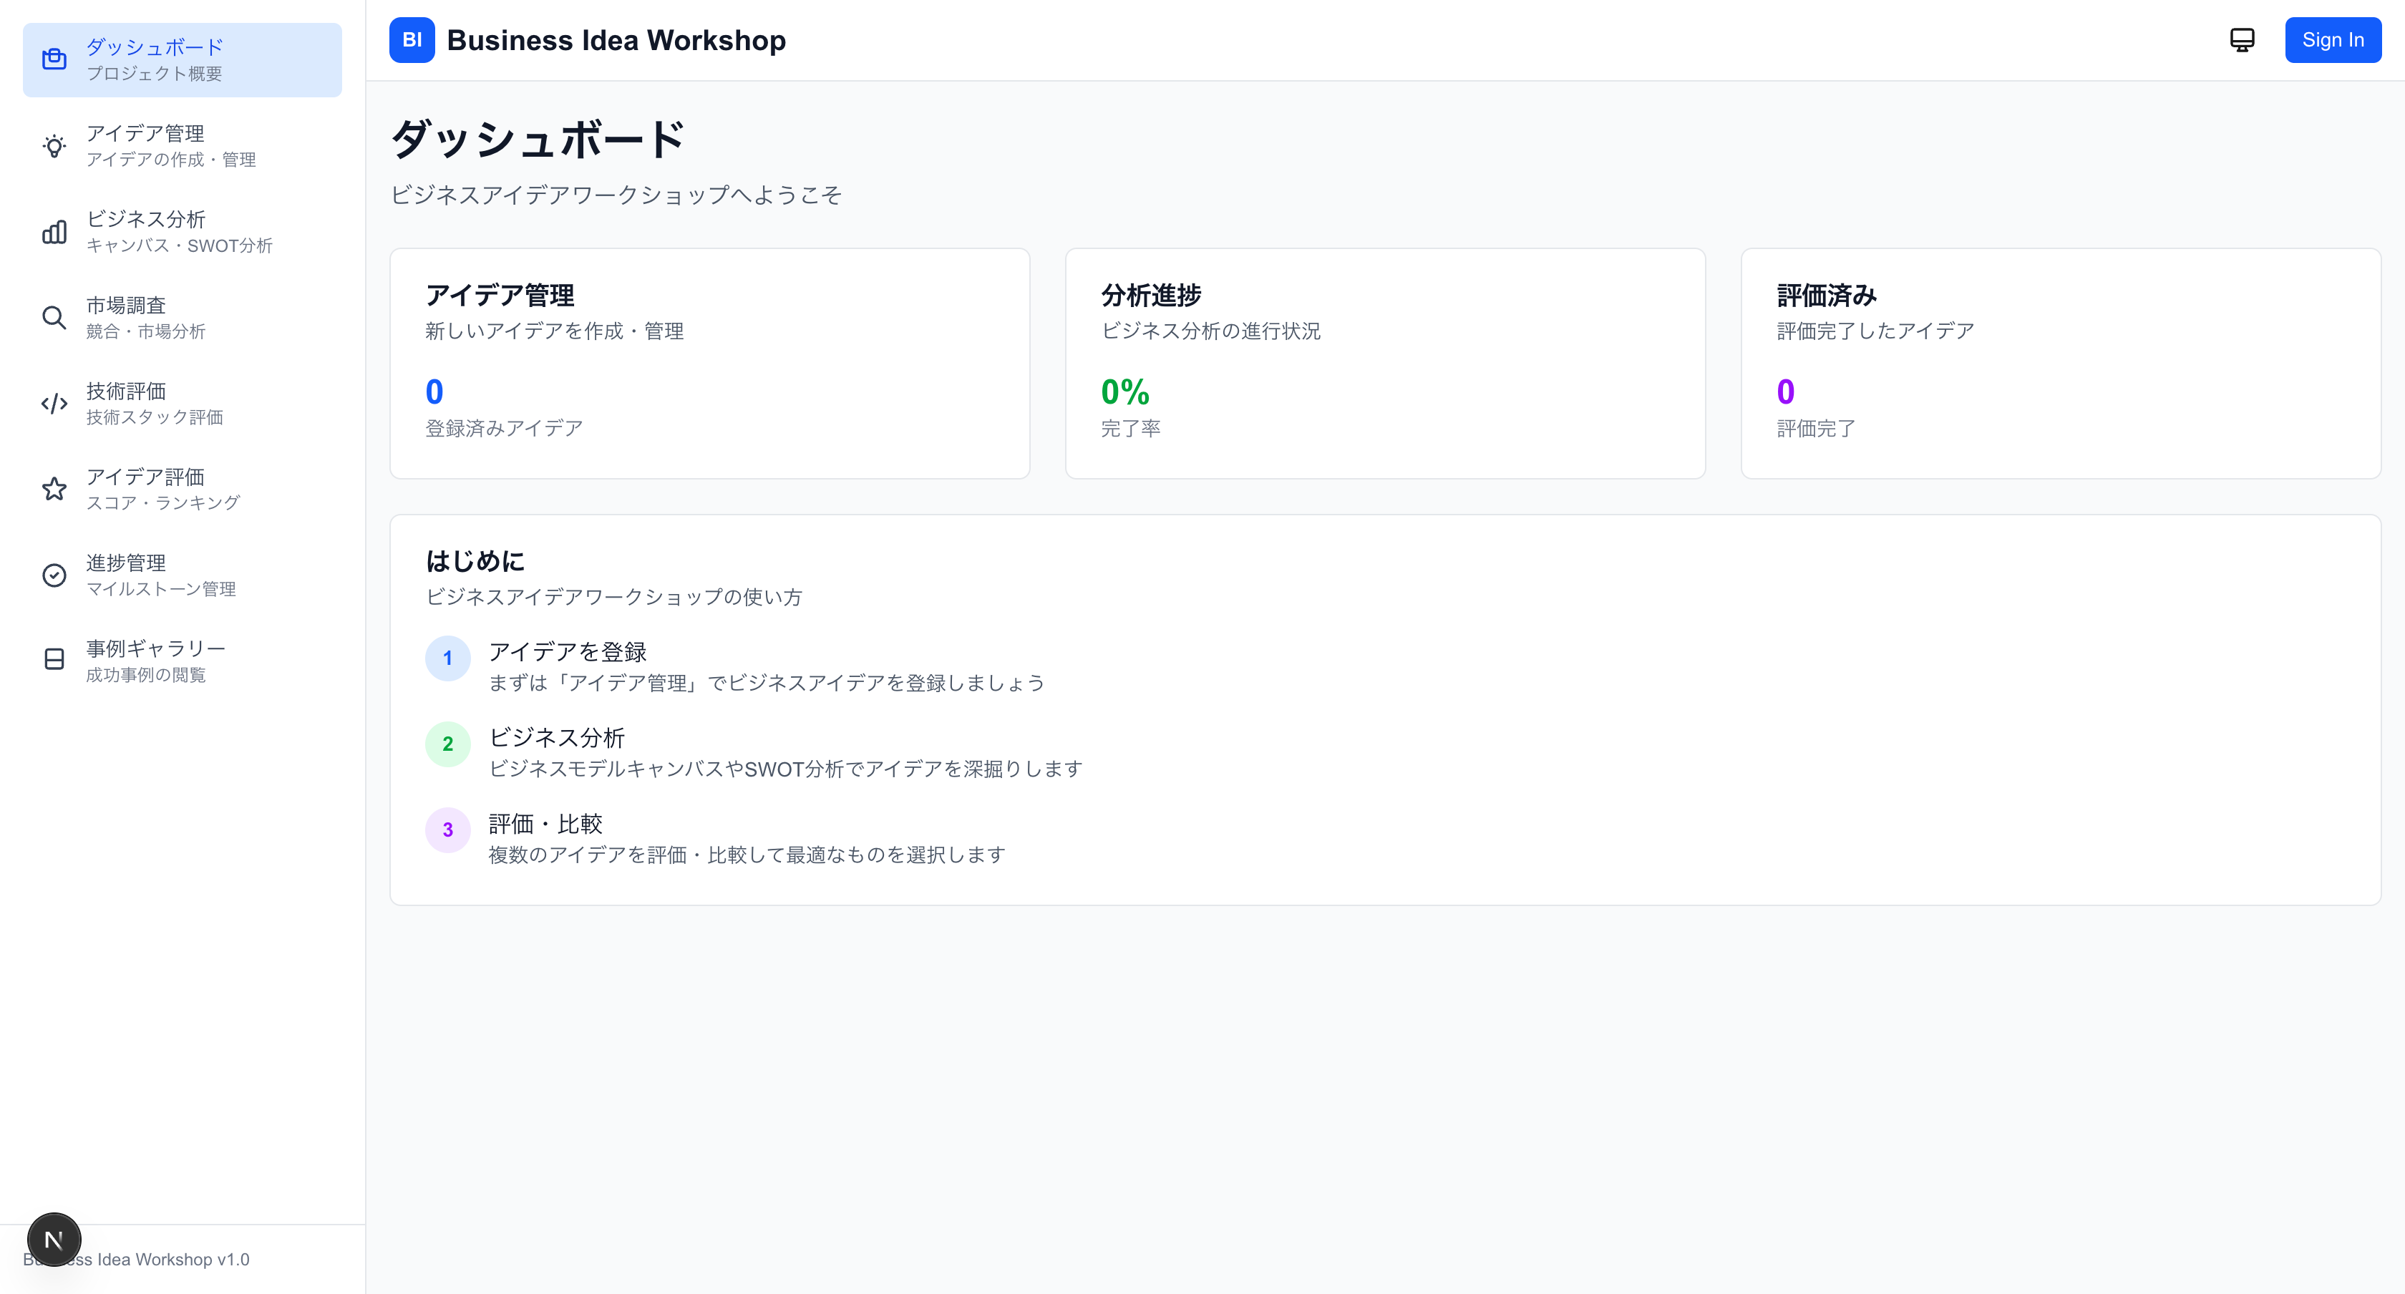Image resolution: width=2405 pixels, height=1294 pixels.
Task: Click the 分析進捗 0% card
Action: [1384, 363]
